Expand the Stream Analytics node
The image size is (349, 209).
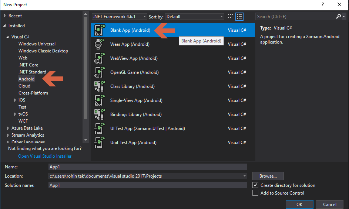point(8,135)
